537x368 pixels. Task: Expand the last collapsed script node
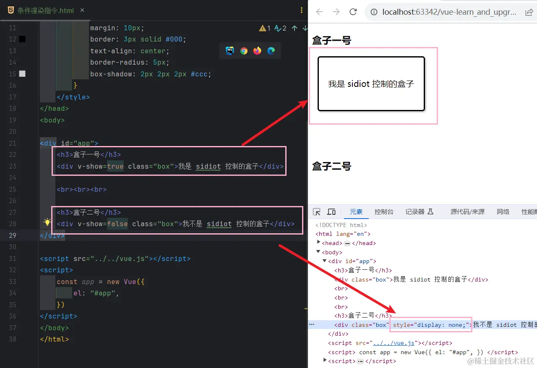coord(325,360)
